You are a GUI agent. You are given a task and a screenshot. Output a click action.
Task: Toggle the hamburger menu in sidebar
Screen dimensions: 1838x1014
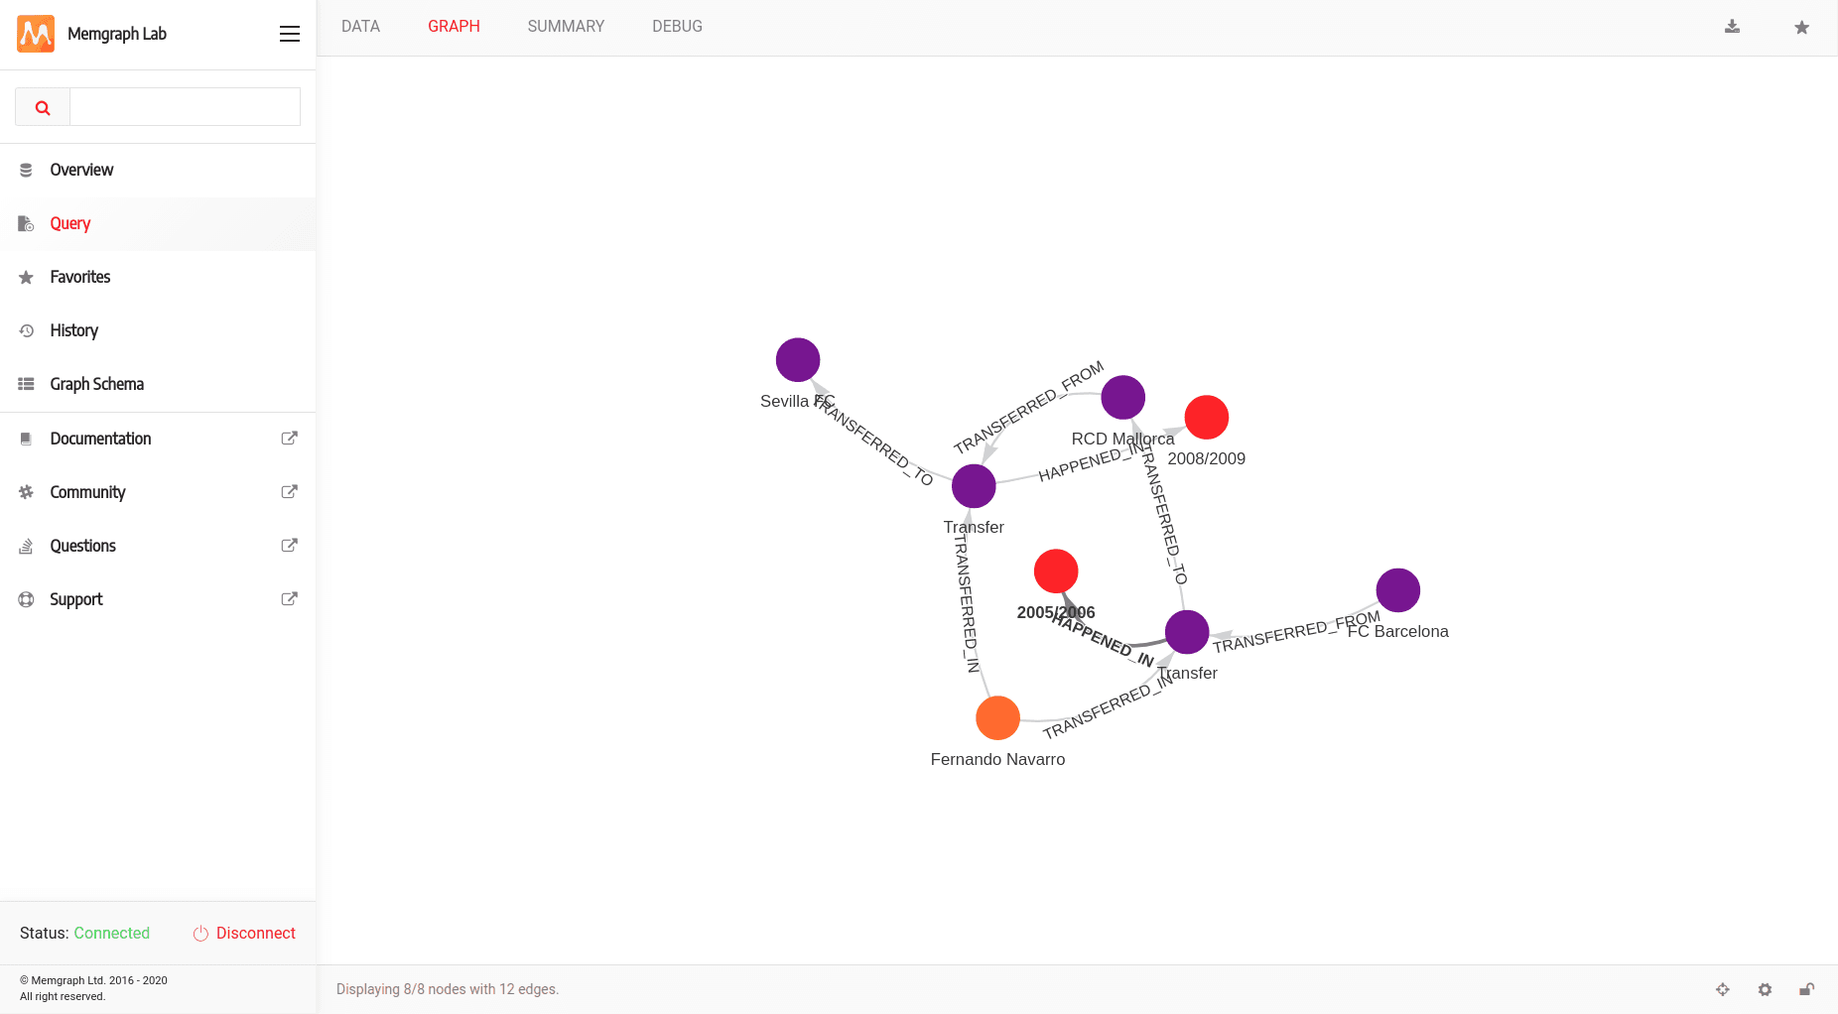[290, 34]
